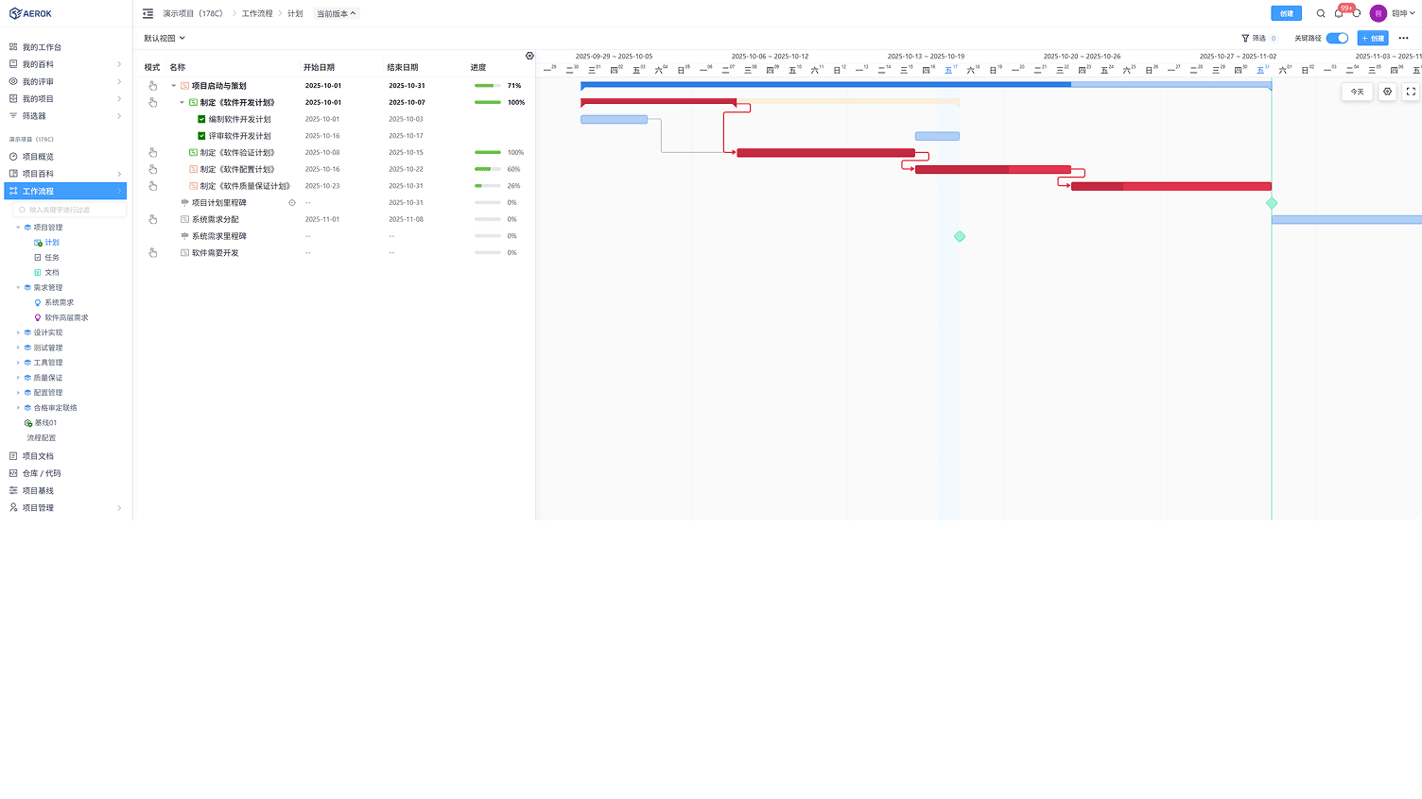Open the notifications bell showing 99+
1422x799 pixels.
point(1339,13)
